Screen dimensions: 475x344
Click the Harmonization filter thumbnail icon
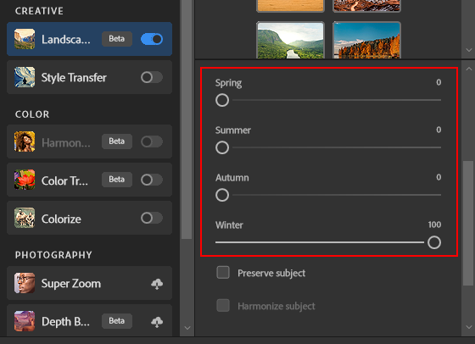click(x=25, y=141)
